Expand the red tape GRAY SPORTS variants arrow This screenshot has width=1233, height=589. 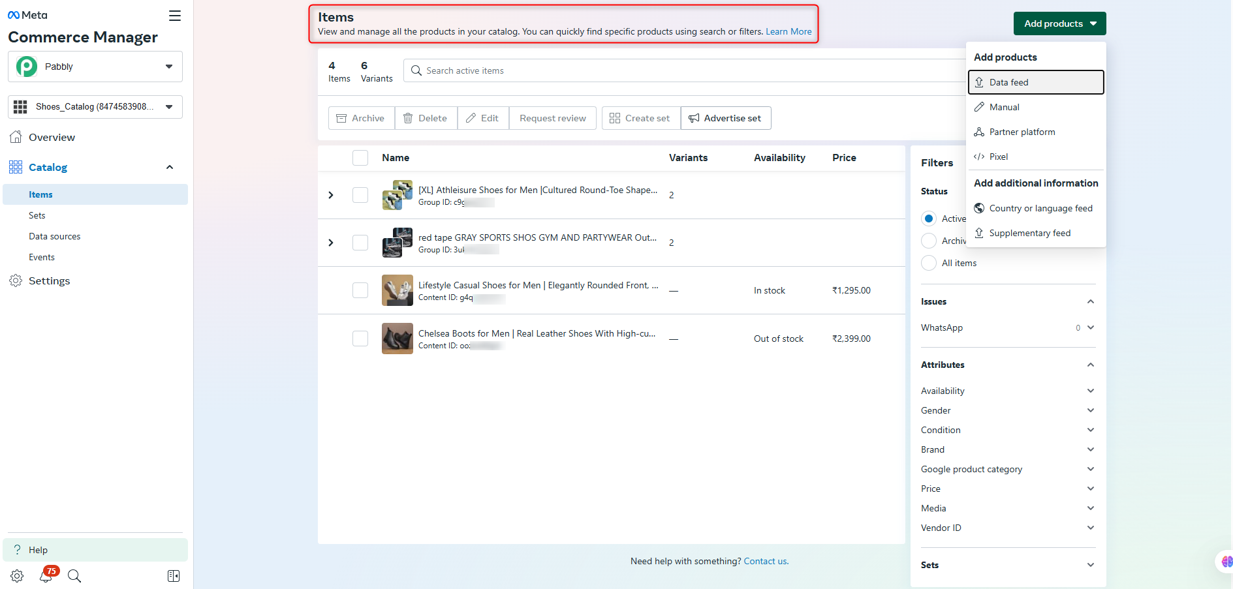click(331, 243)
